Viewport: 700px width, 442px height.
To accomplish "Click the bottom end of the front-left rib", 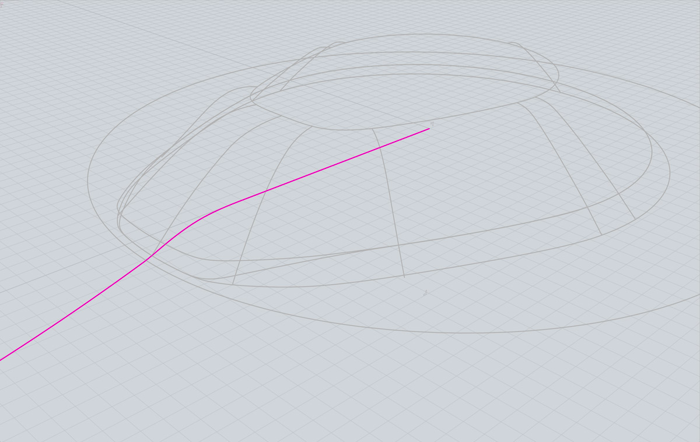I will (233, 284).
